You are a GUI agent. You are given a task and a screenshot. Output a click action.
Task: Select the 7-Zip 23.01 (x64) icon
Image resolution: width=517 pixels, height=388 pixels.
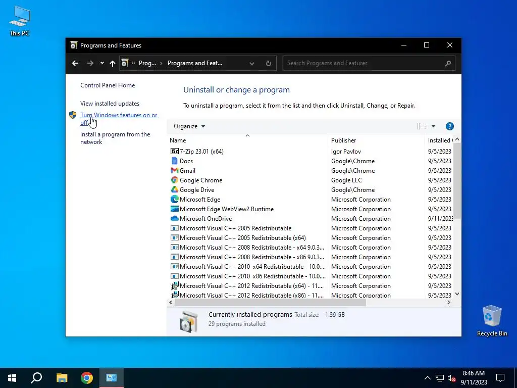(x=174, y=152)
